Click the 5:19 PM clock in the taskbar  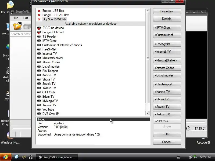click(x=205, y=157)
